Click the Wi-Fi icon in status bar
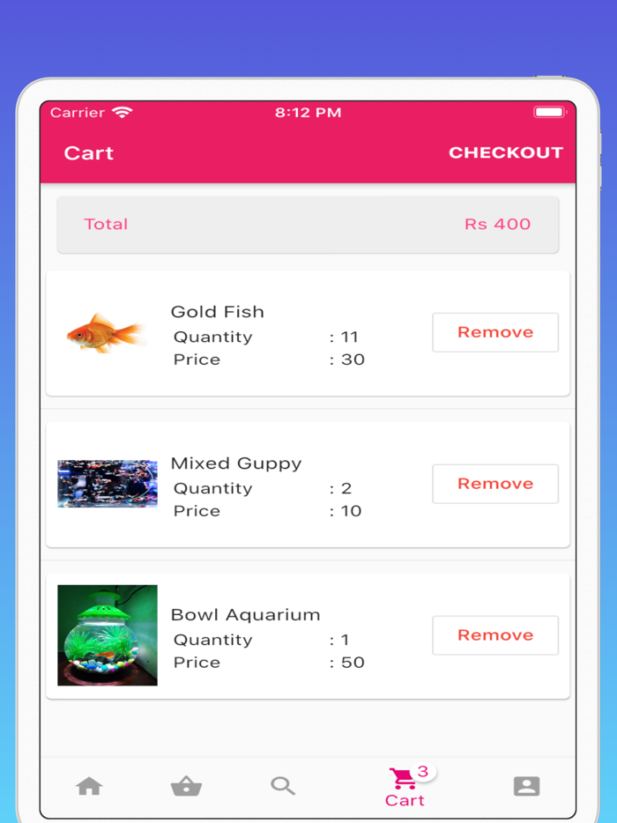 pyautogui.click(x=122, y=113)
